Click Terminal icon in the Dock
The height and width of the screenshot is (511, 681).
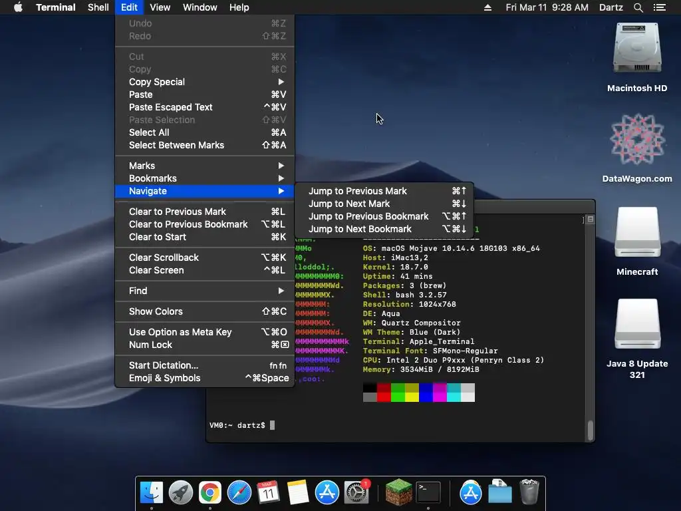pyautogui.click(x=428, y=493)
